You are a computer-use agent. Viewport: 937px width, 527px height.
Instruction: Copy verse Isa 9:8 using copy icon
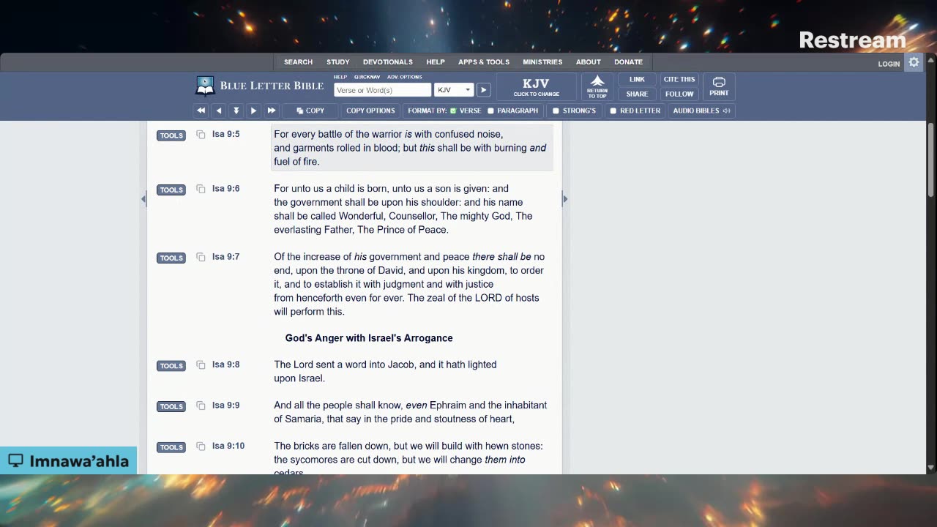(201, 365)
